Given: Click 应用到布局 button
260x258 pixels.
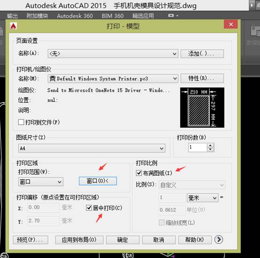Looking at the screenshot, I should (79, 240).
